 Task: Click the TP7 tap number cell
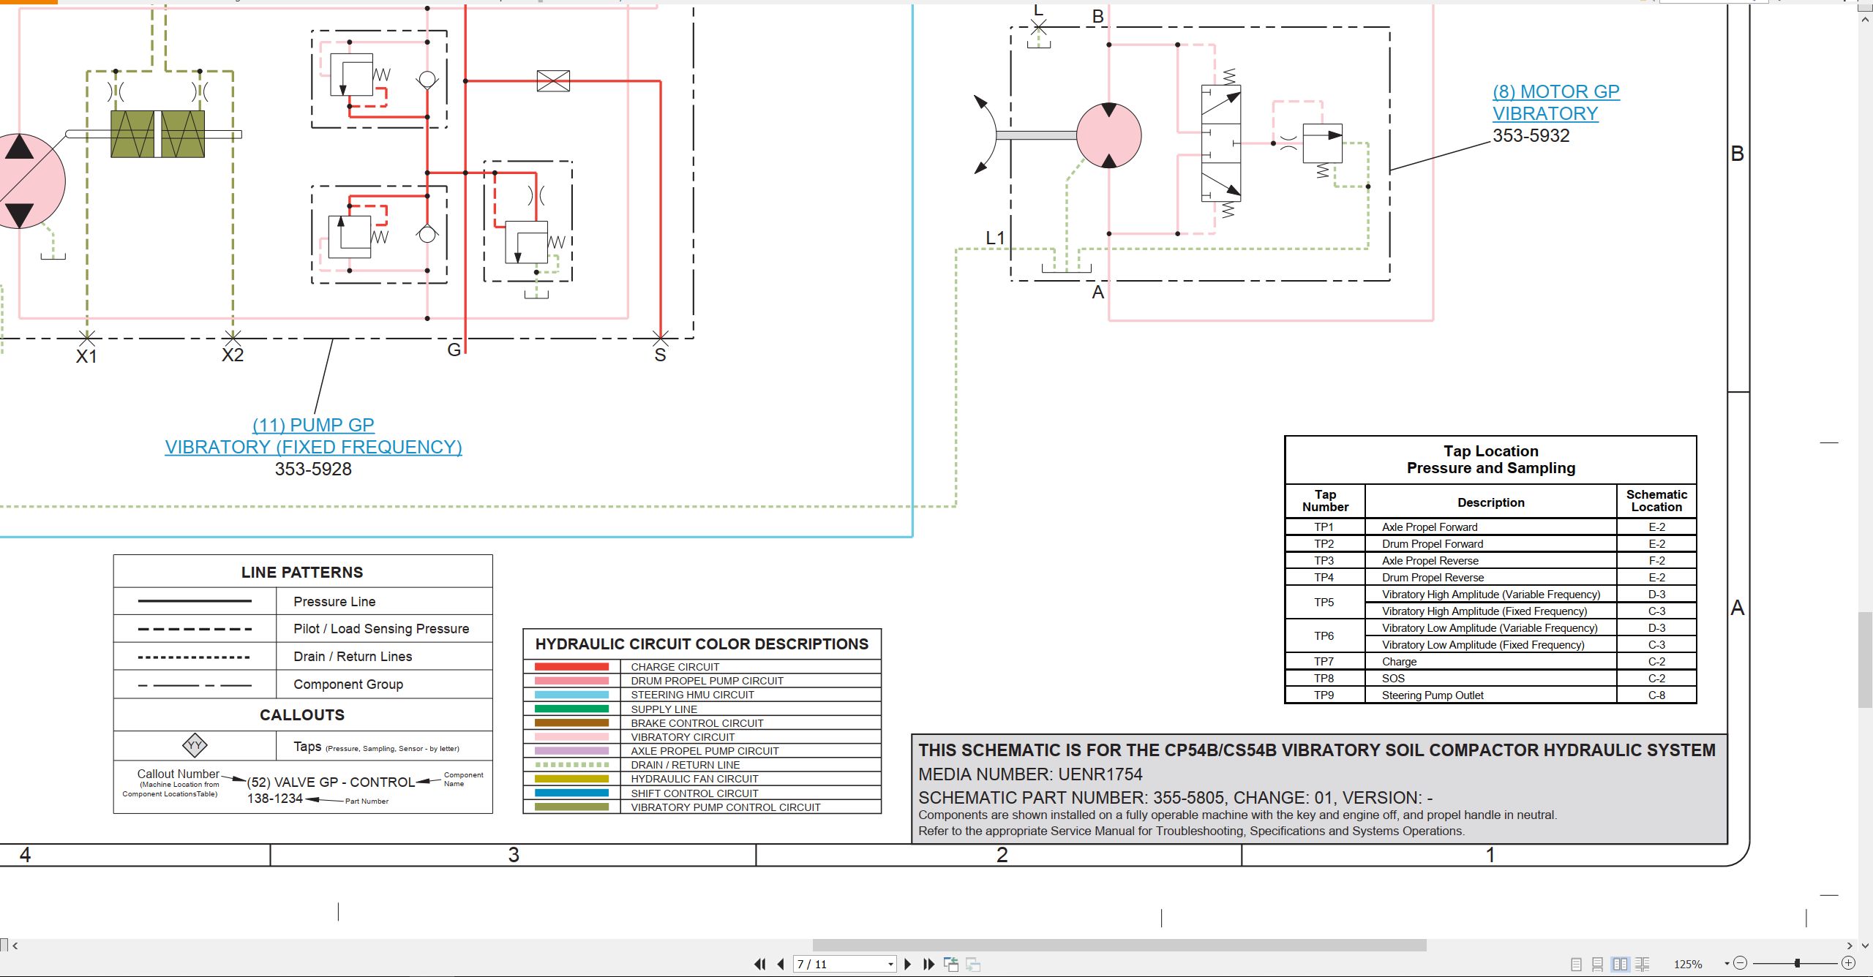click(x=1324, y=661)
